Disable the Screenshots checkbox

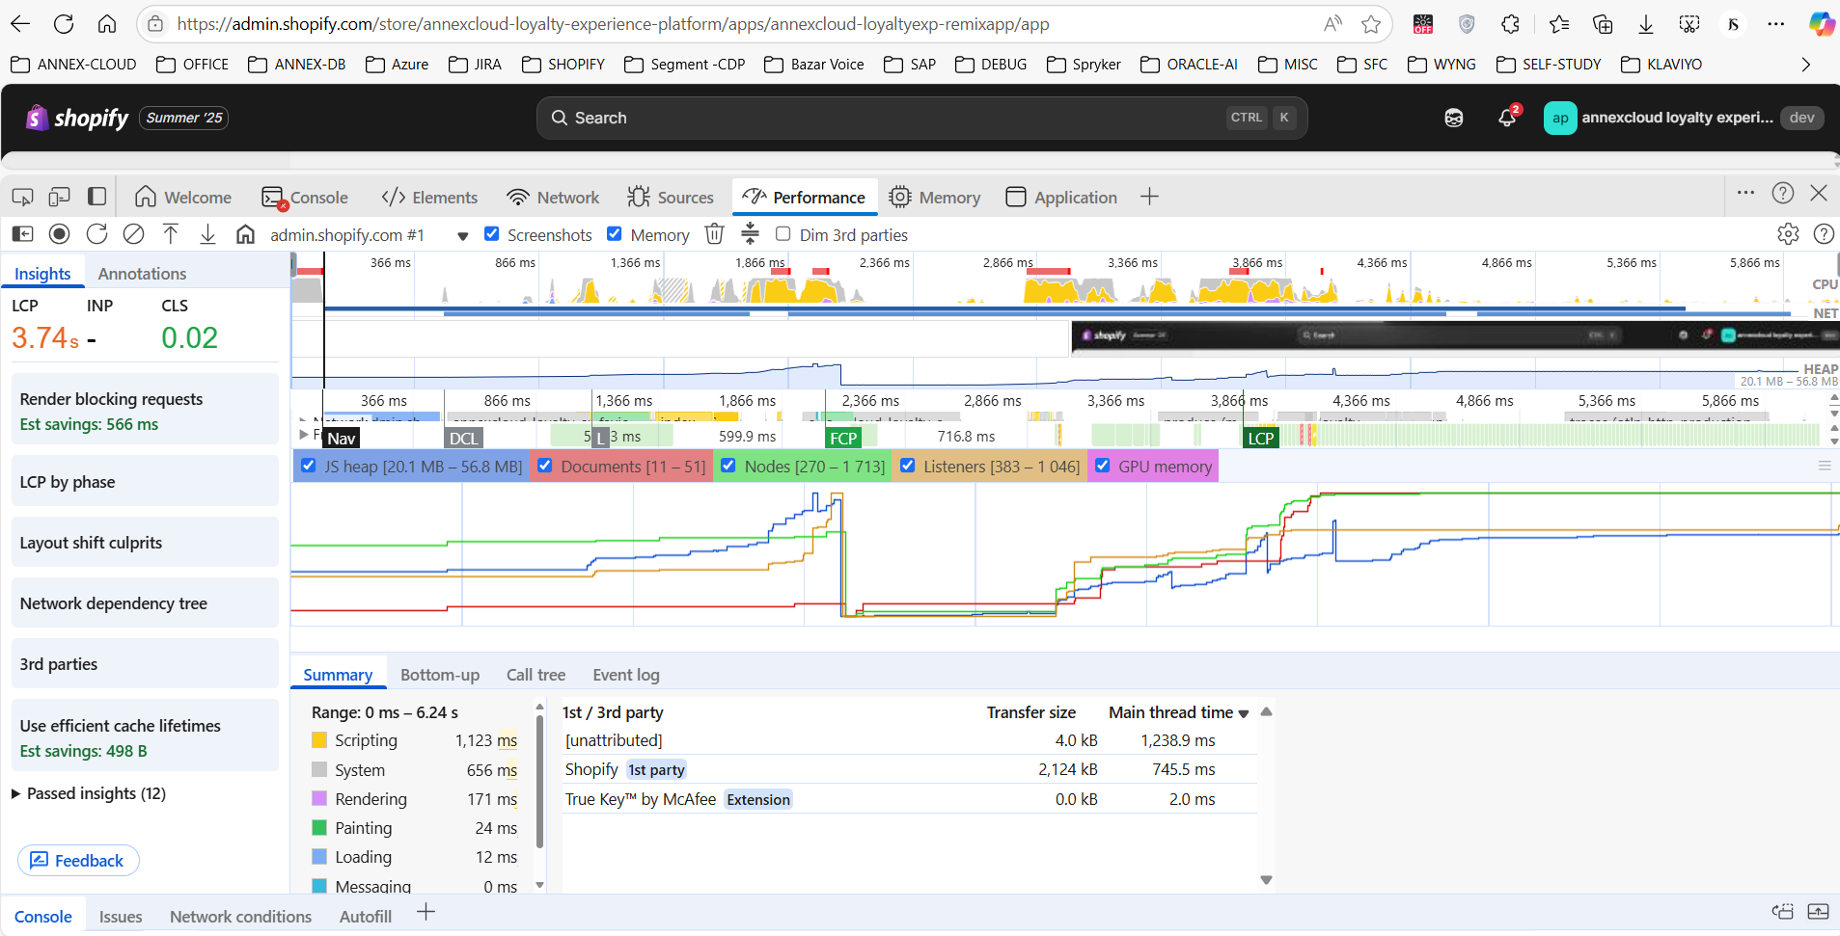[492, 234]
